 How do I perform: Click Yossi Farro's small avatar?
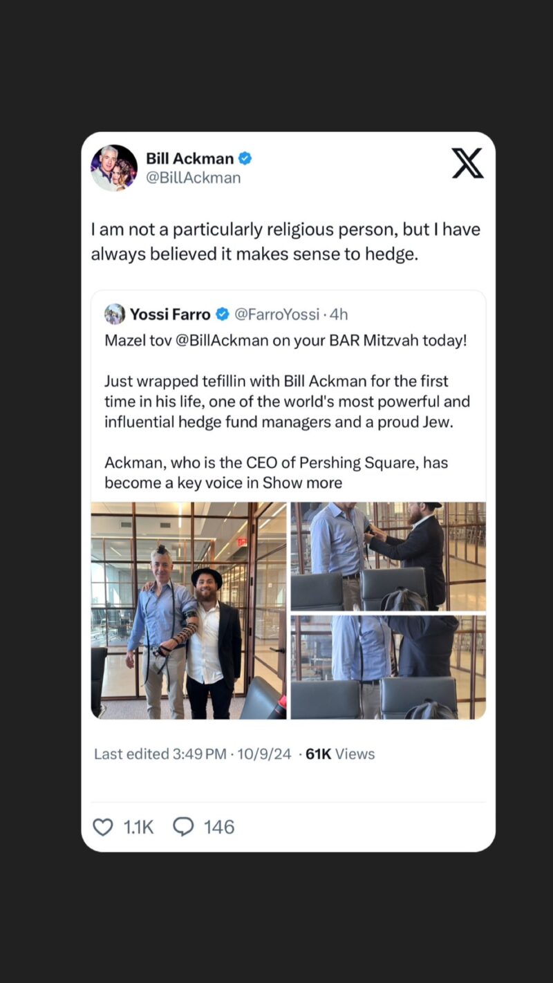(115, 315)
